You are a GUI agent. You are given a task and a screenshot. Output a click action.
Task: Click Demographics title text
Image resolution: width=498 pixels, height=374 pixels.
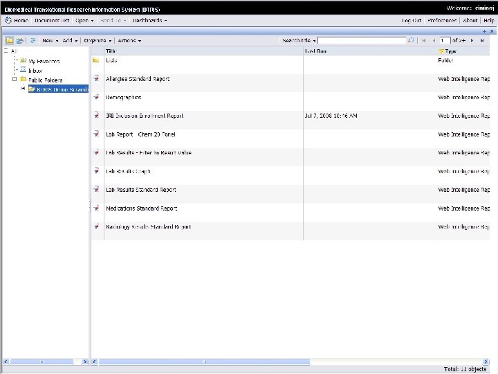(x=124, y=98)
